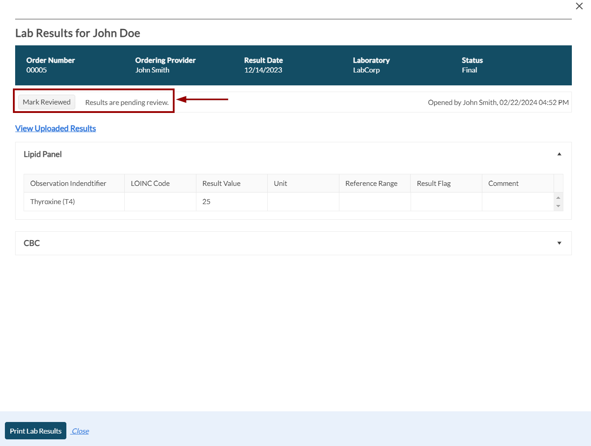This screenshot has width=591, height=446.
Task: Click the Close link in the footer
Action: coord(81,431)
